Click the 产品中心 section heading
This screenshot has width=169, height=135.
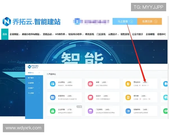click(52, 74)
